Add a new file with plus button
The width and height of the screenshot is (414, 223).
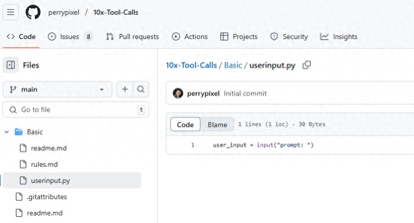point(125,89)
